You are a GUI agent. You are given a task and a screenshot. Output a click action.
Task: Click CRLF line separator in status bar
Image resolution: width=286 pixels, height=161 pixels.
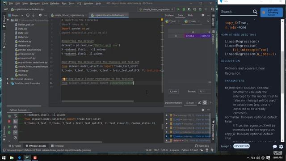pos(156,150)
